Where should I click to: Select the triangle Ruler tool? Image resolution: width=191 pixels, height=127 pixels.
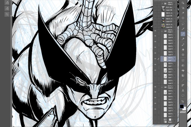point(183,85)
